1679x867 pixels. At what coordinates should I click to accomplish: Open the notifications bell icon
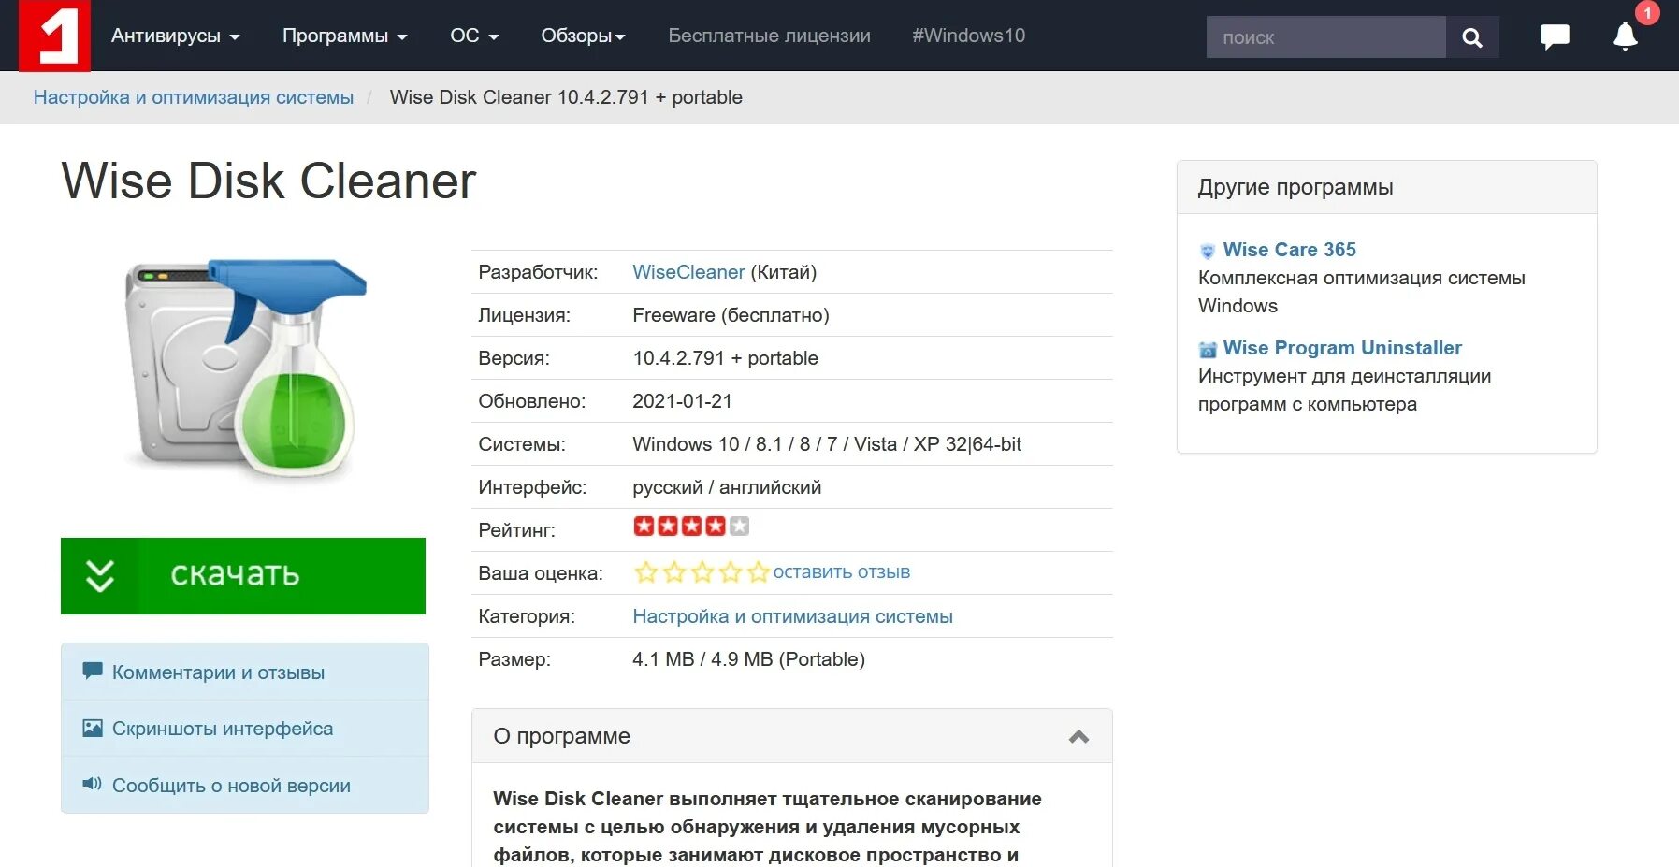pyautogui.click(x=1625, y=36)
